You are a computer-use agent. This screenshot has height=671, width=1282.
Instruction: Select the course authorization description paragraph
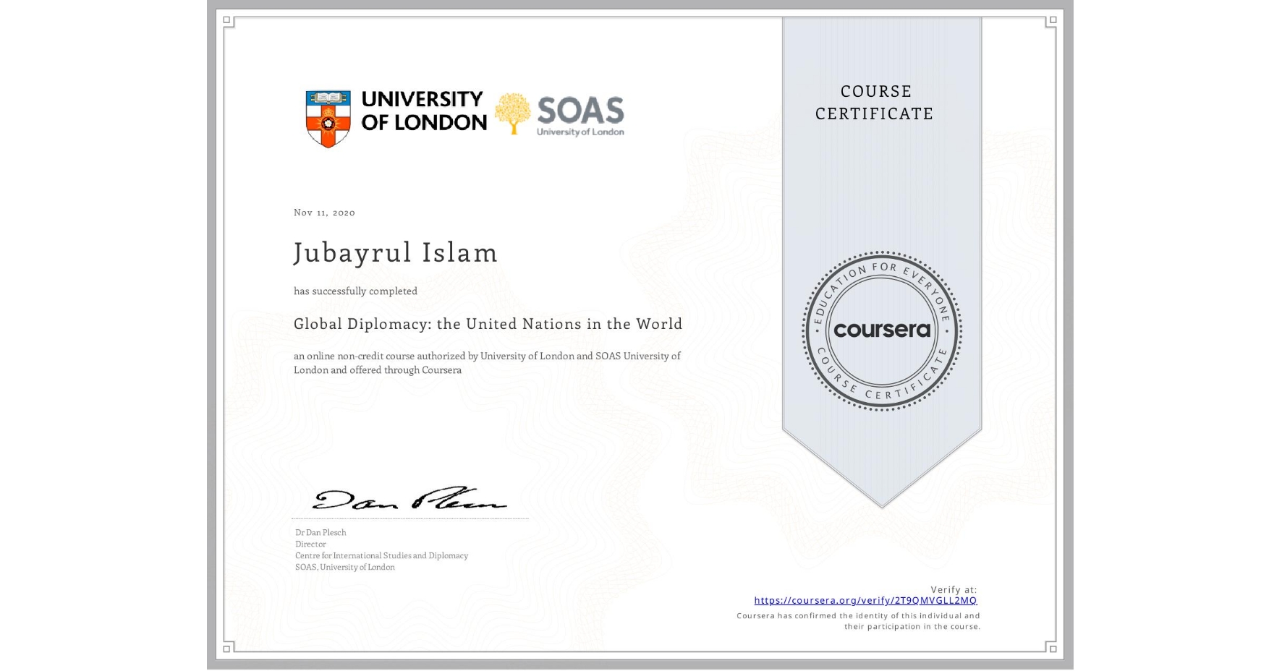(x=486, y=362)
